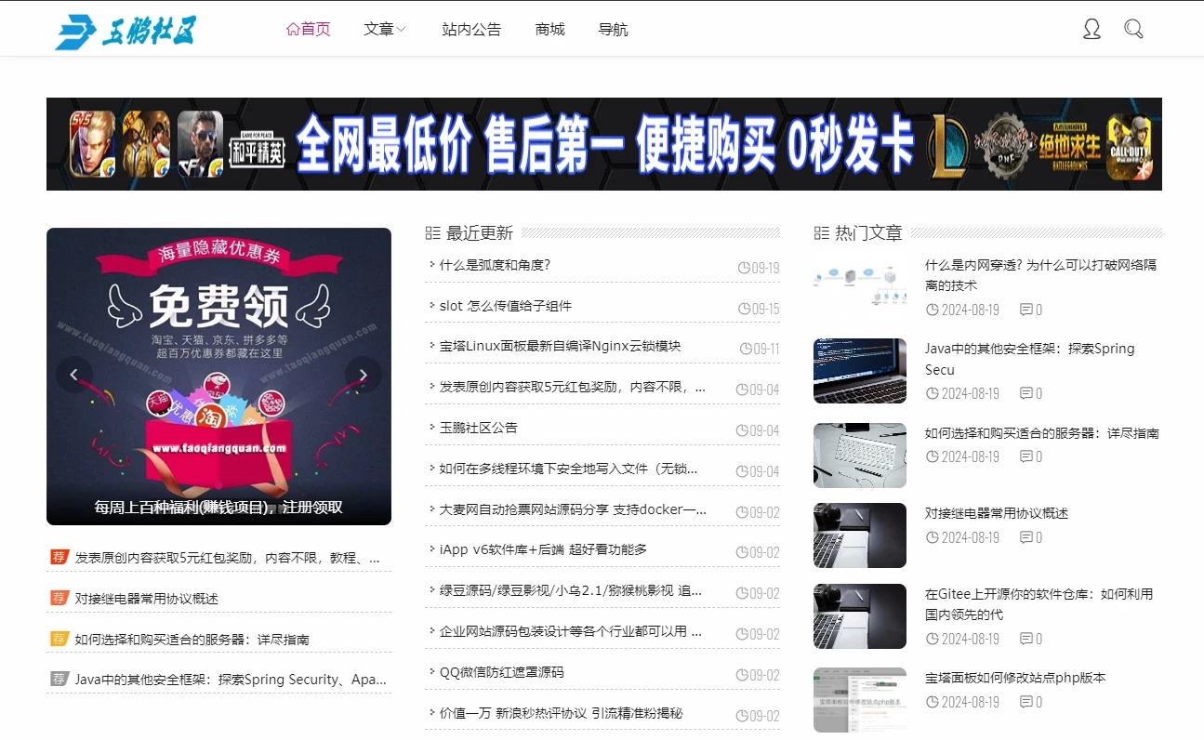This screenshot has height=740, width=1204.
Task: Click the League of Legends icon in the banner
Action: pos(949,144)
